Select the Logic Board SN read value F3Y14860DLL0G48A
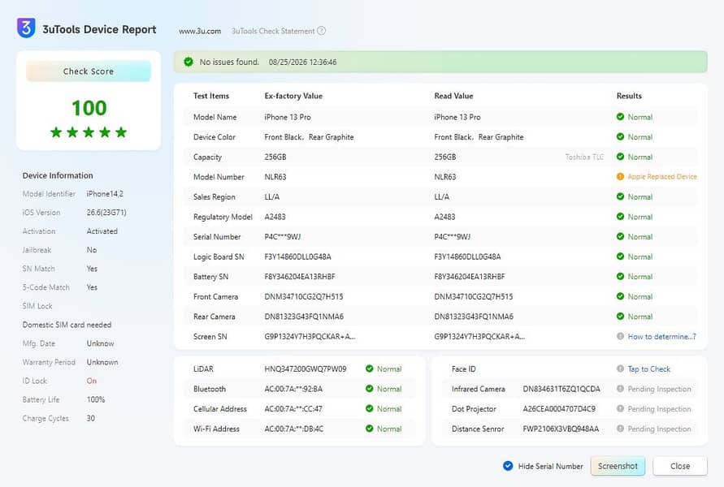 pos(467,256)
